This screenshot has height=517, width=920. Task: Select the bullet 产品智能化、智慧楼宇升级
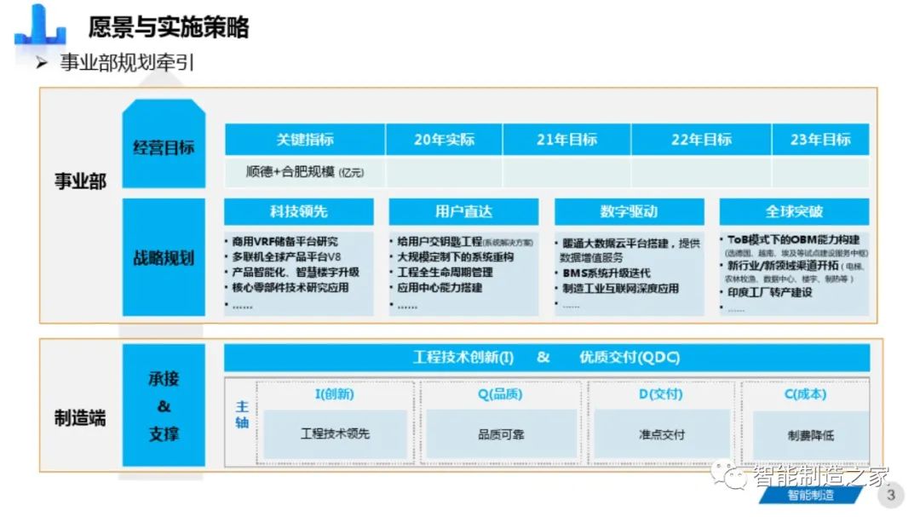296,273
